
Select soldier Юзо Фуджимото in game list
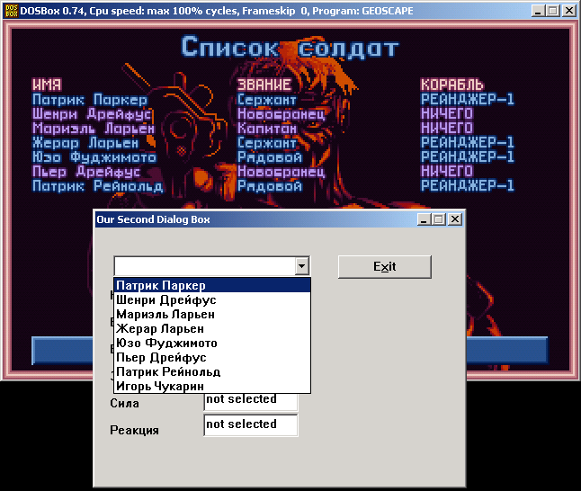click(x=94, y=157)
